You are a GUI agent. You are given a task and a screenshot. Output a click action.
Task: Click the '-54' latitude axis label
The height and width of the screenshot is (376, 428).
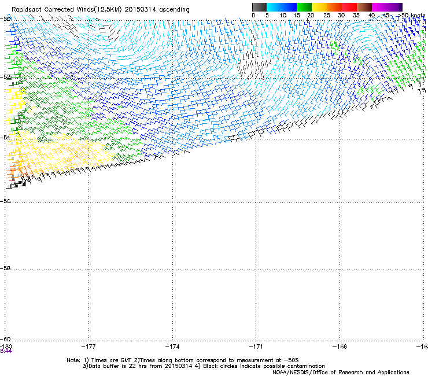point(5,138)
